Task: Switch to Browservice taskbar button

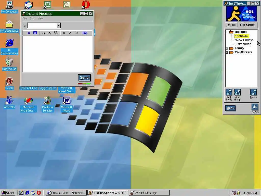Action: 66,193
